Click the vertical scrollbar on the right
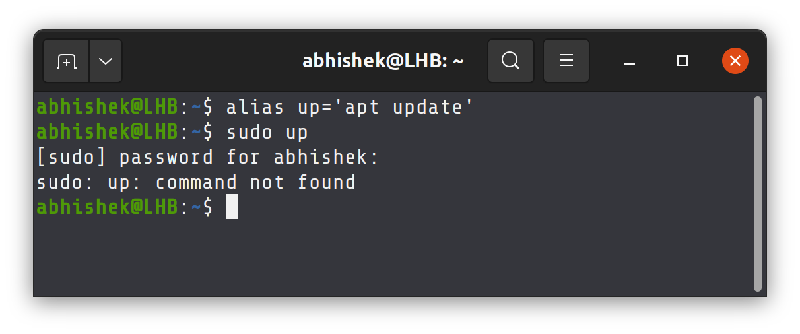 (x=757, y=193)
